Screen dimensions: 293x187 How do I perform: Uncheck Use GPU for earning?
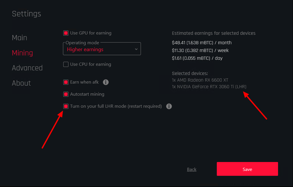66,33
